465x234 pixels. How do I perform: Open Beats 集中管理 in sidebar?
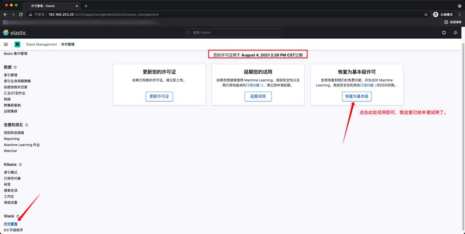pos(16,54)
